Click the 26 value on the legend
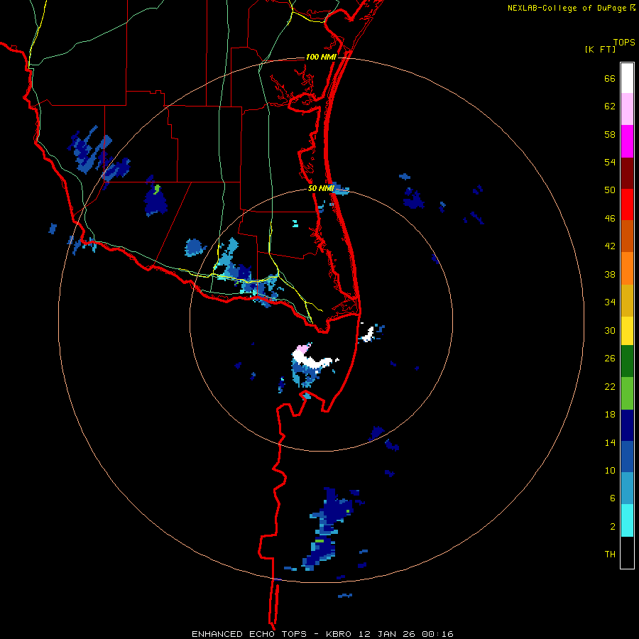The width and height of the screenshot is (639, 639). [610, 359]
